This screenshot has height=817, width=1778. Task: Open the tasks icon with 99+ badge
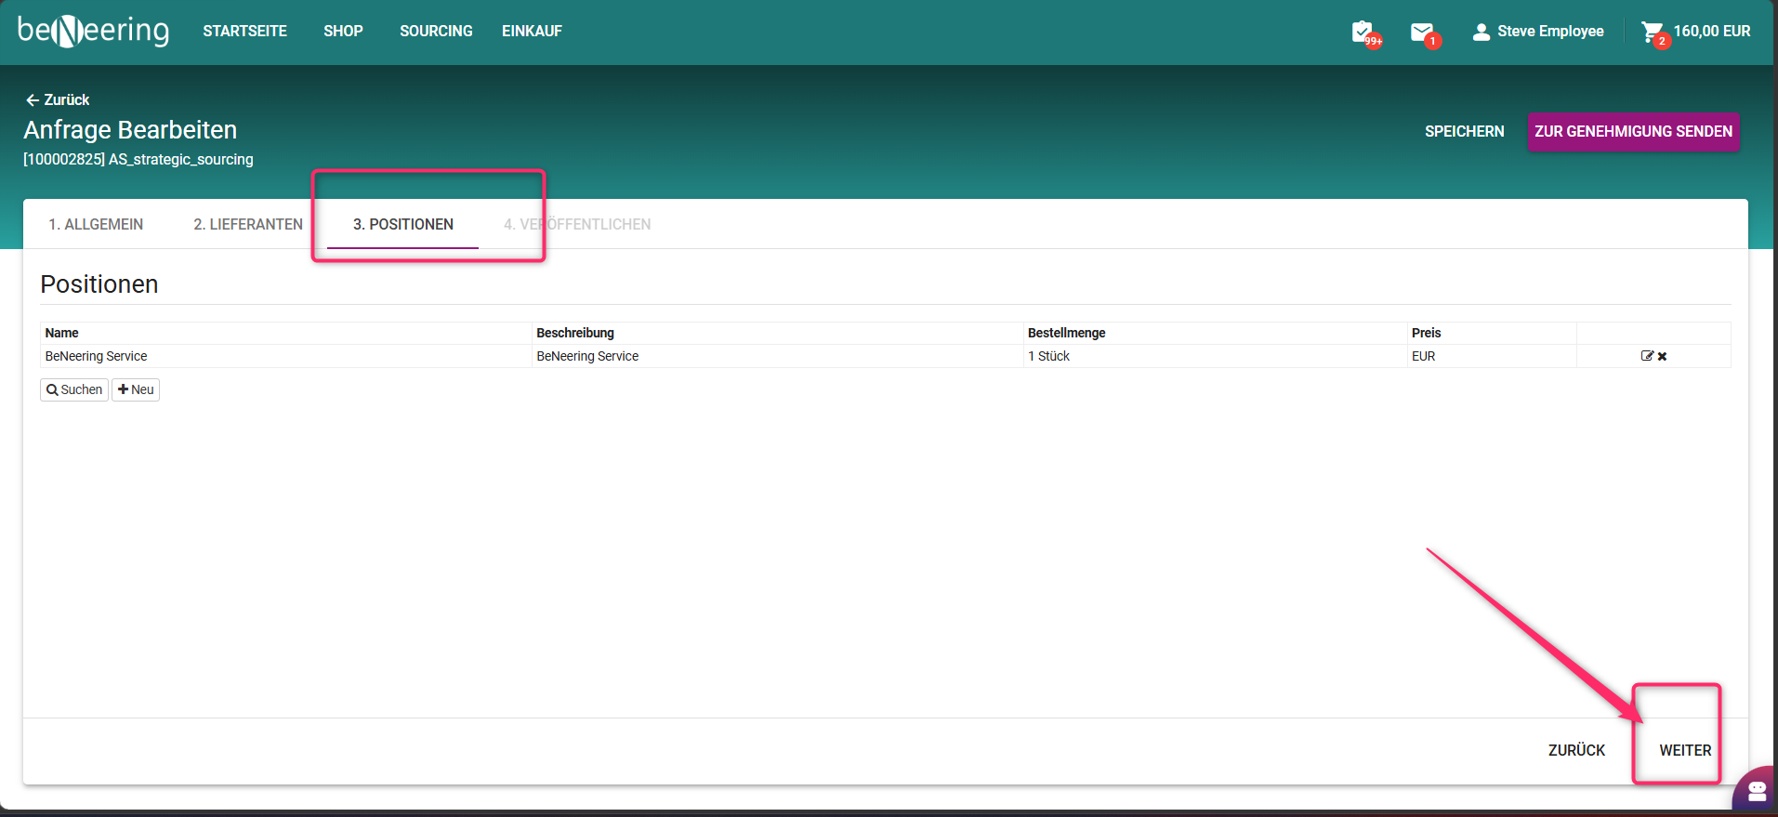(x=1365, y=33)
